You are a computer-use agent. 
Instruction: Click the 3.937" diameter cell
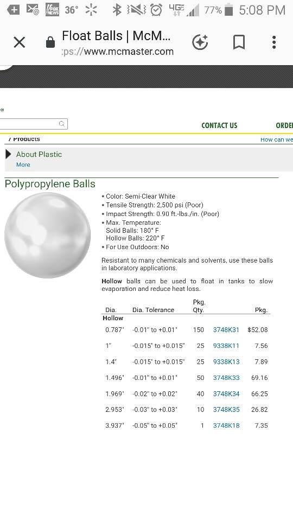click(114, 425)
